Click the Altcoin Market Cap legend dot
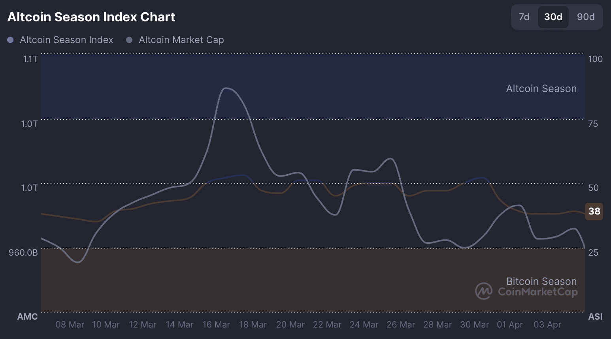This screenshot has width=611, height=339. [x=129, y=40]
